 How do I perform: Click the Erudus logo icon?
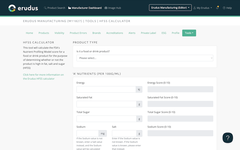point(12,8)
